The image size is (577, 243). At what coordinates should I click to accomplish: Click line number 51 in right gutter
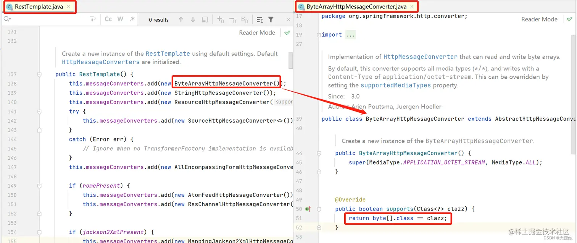click(299, 218)
